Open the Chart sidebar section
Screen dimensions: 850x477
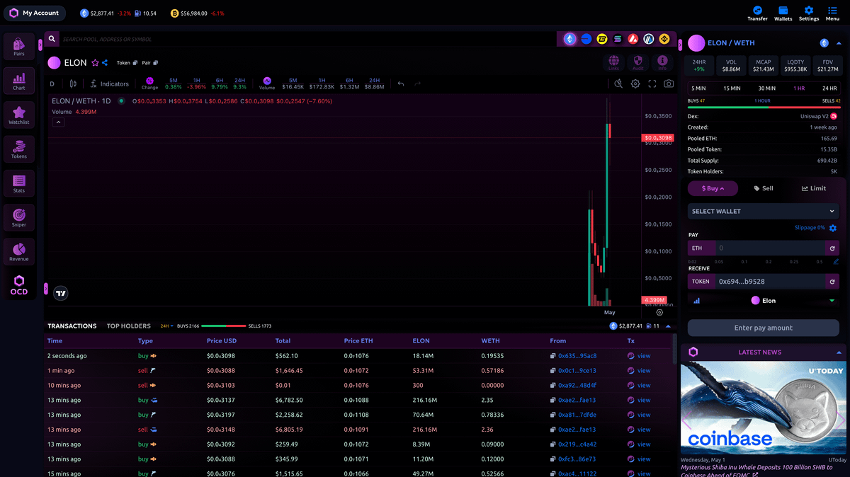[19, 81]
